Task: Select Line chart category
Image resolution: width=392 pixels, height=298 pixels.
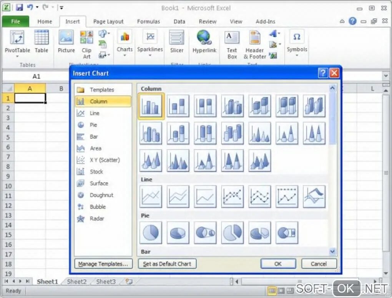Action: pyautogui.click(x=103, y=113)
